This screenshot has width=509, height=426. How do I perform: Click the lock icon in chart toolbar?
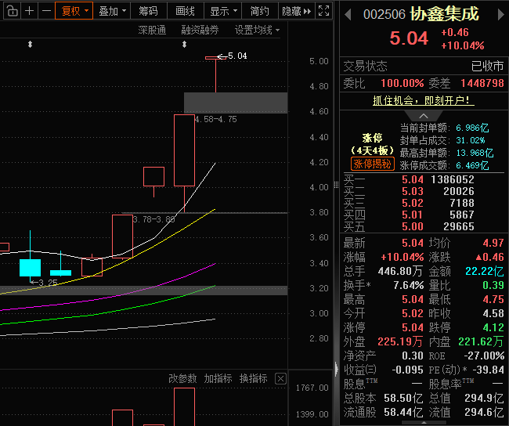click(x=12, y=11)
